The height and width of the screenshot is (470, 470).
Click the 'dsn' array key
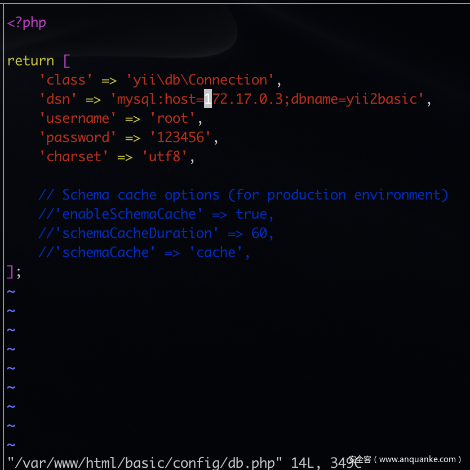click(58, 99)
